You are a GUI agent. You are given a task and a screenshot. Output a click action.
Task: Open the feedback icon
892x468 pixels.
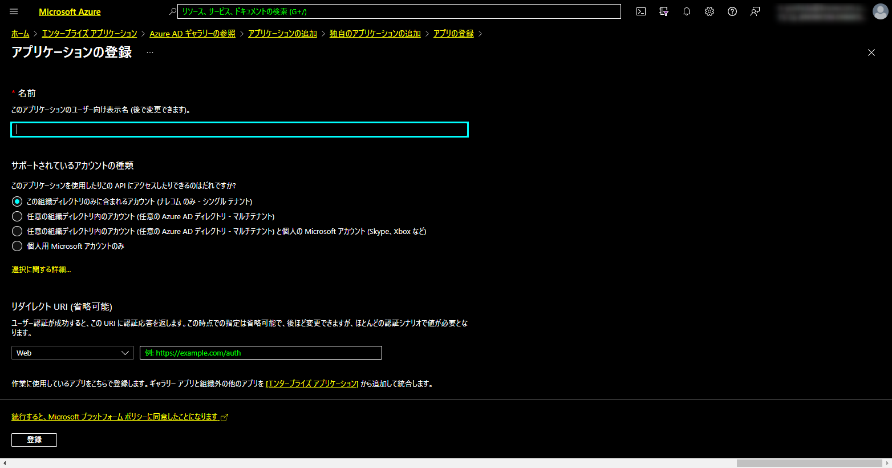[x=755, y=11]
